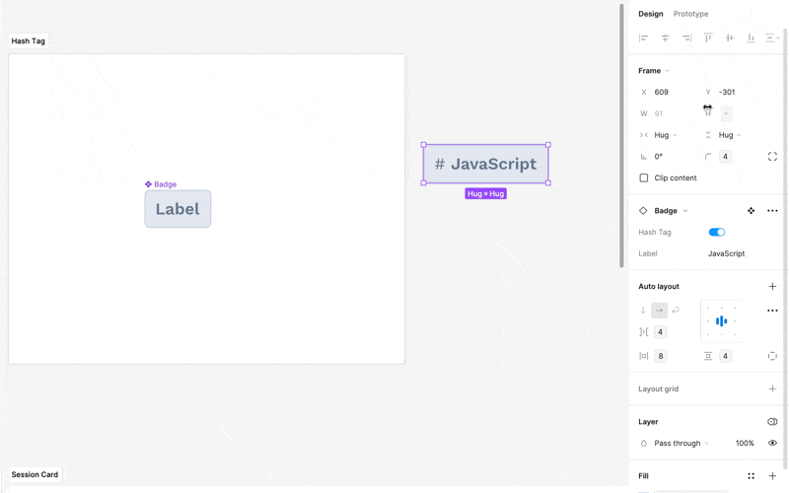
Task: Open Fill styles icon
Action: pos(751,476)
